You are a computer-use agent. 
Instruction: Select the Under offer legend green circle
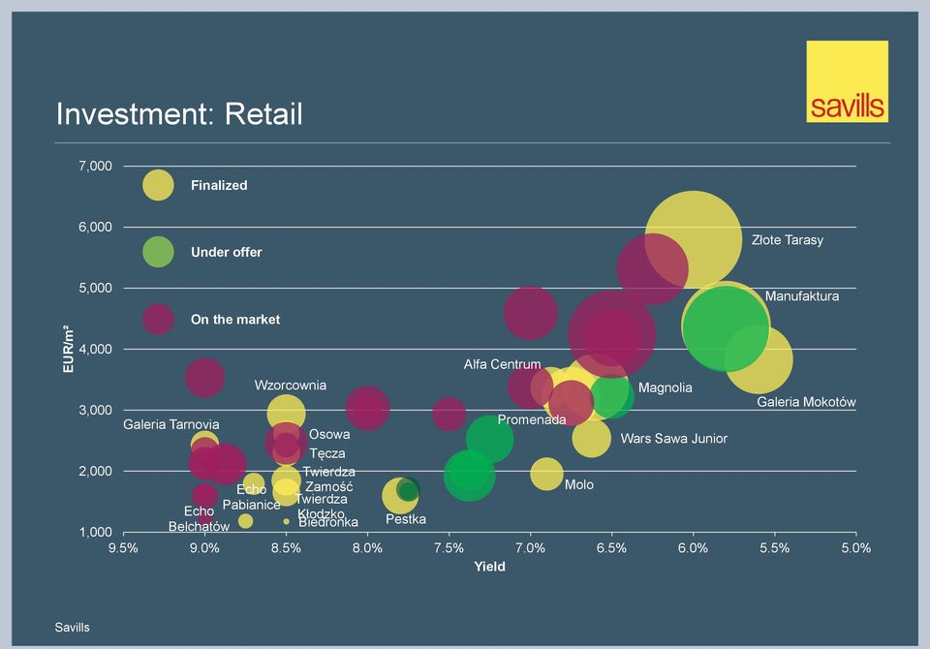tap(158, 252)
